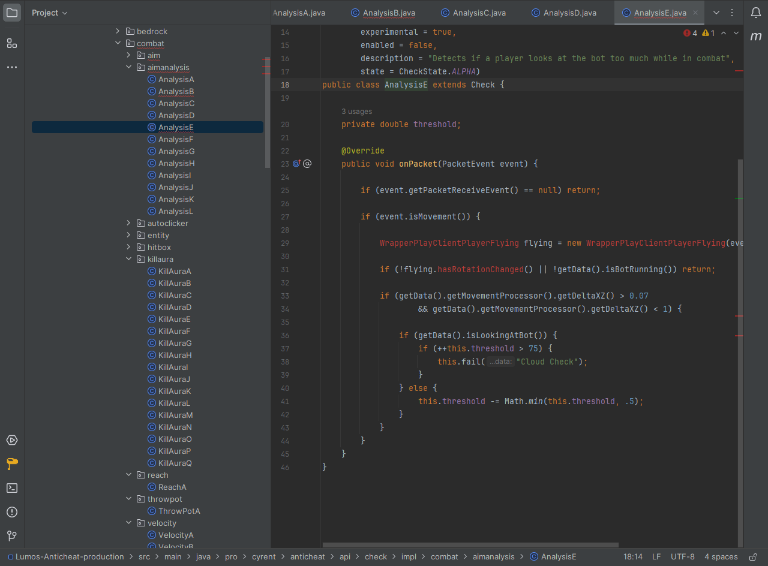This screenshot has height=566, width=768.
Task: Collapse the killaura folder
Action: pos(128,259)
